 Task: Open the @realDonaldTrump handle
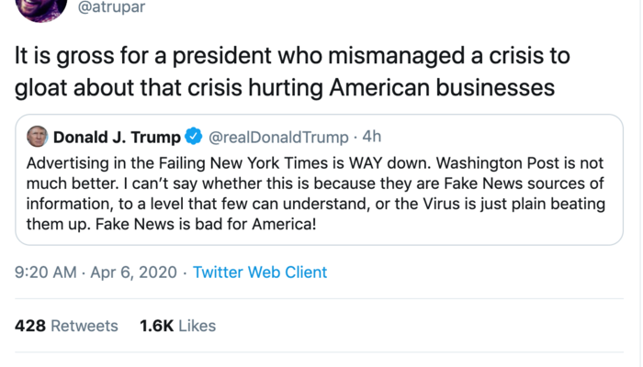point(279,138)
